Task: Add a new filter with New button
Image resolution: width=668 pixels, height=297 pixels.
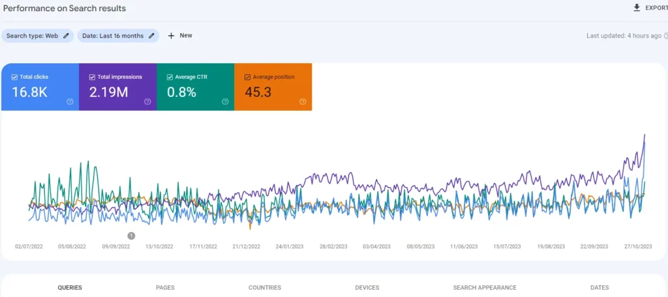Action: [180, 36]
